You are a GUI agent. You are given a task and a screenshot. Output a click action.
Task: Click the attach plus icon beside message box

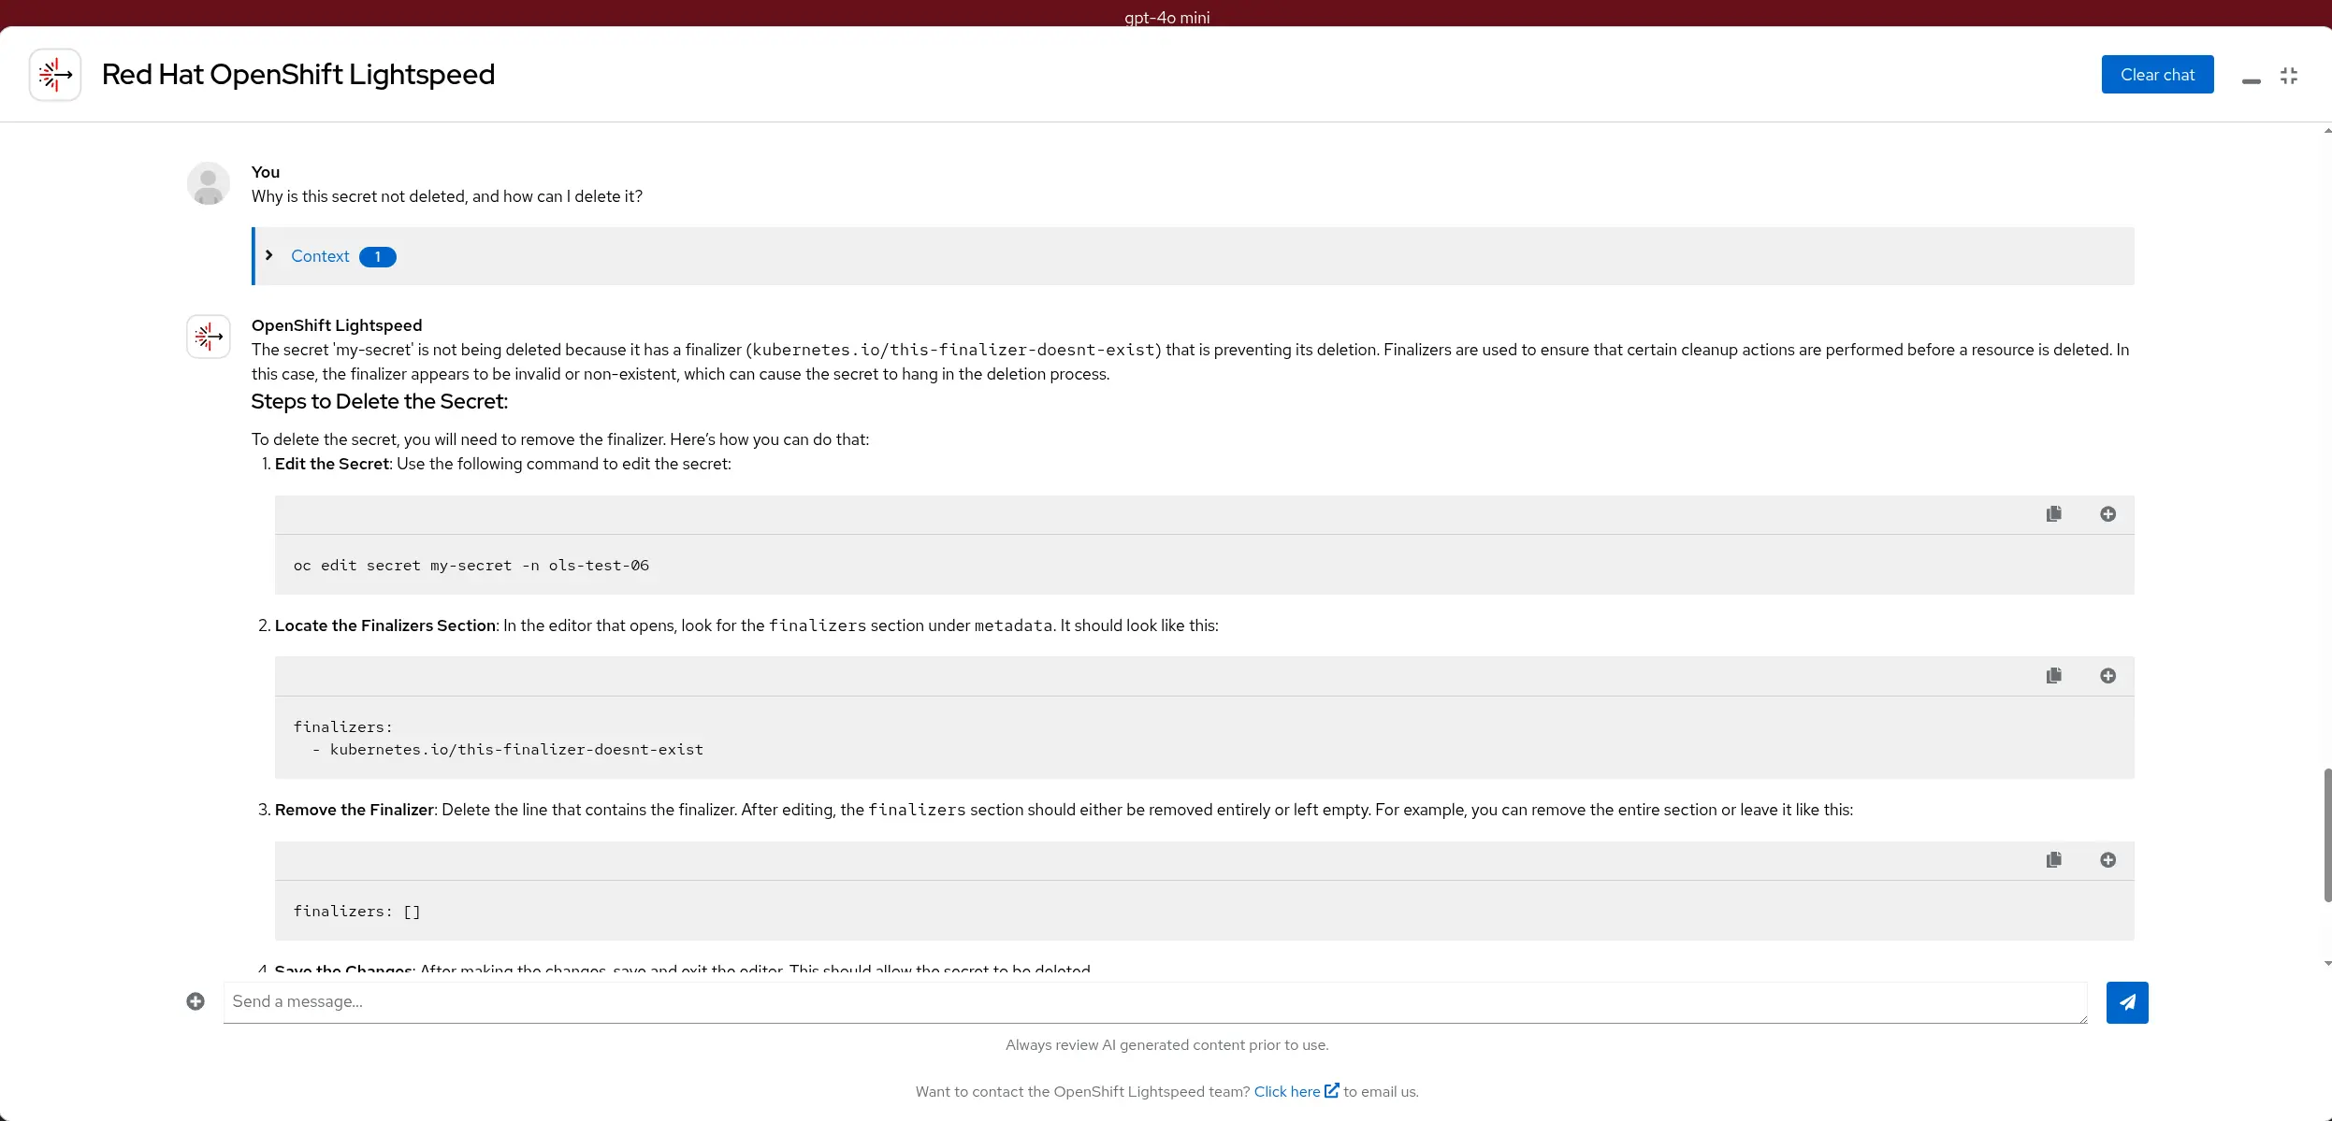coord(196,1001)
